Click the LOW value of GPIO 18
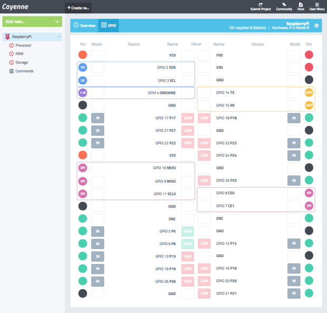Image resolution: width=327 pixels, height=313 pixels. tap(204, 118)
